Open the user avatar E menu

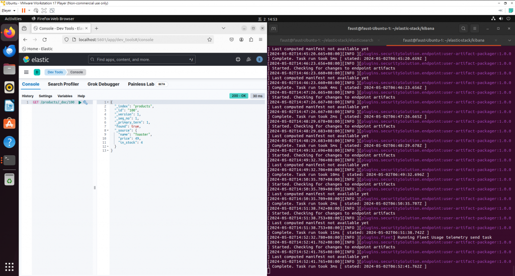[260, 59]
